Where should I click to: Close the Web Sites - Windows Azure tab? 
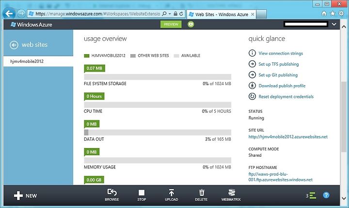point(253,14)
